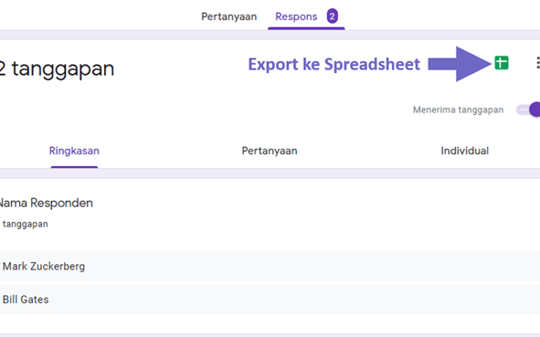
Task: Click the Menerima tanggapan label
Action: click(x=458, y=110)
